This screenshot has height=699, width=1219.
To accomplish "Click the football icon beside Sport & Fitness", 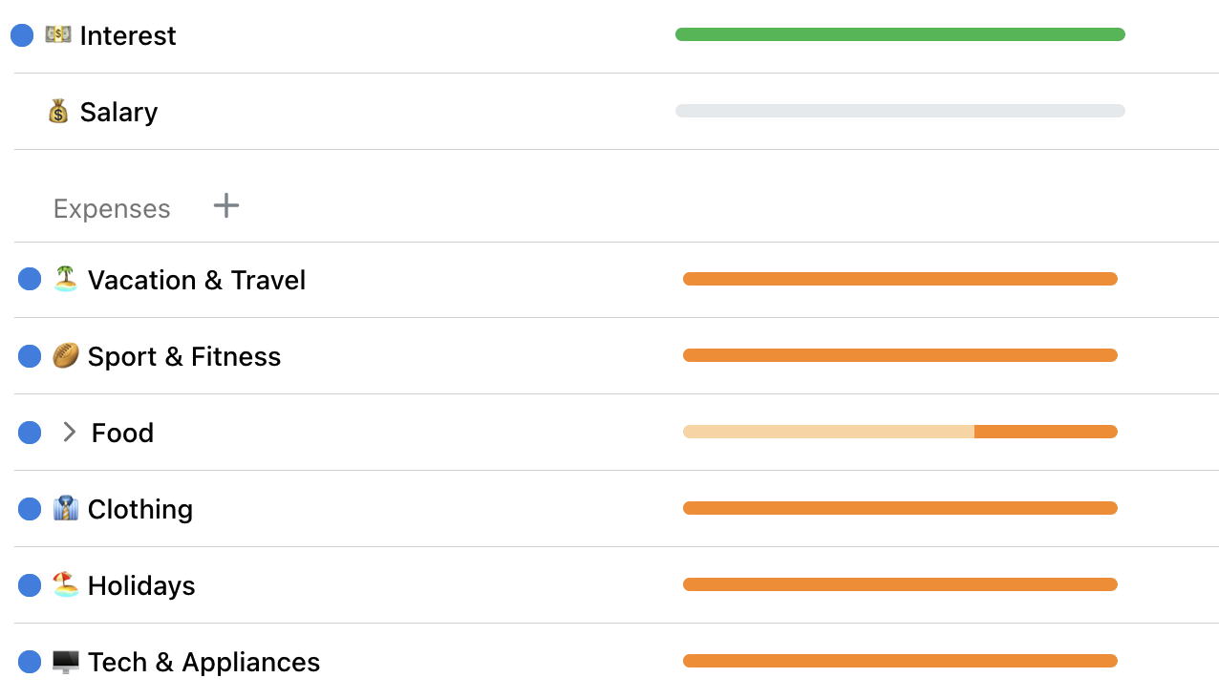I will pos(64,355).
